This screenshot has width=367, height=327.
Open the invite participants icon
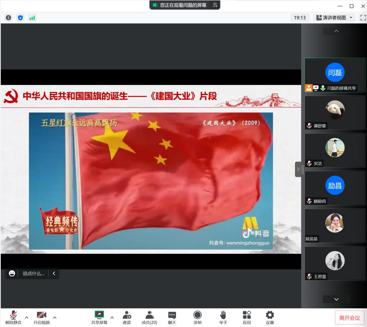coord(127,317)
